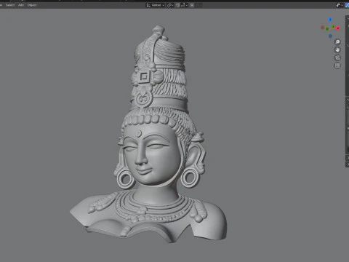
Task: Toggle proportional editing
Action: coord(192,5)
